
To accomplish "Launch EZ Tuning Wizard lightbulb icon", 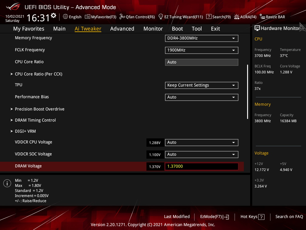I will coord(160,17).
